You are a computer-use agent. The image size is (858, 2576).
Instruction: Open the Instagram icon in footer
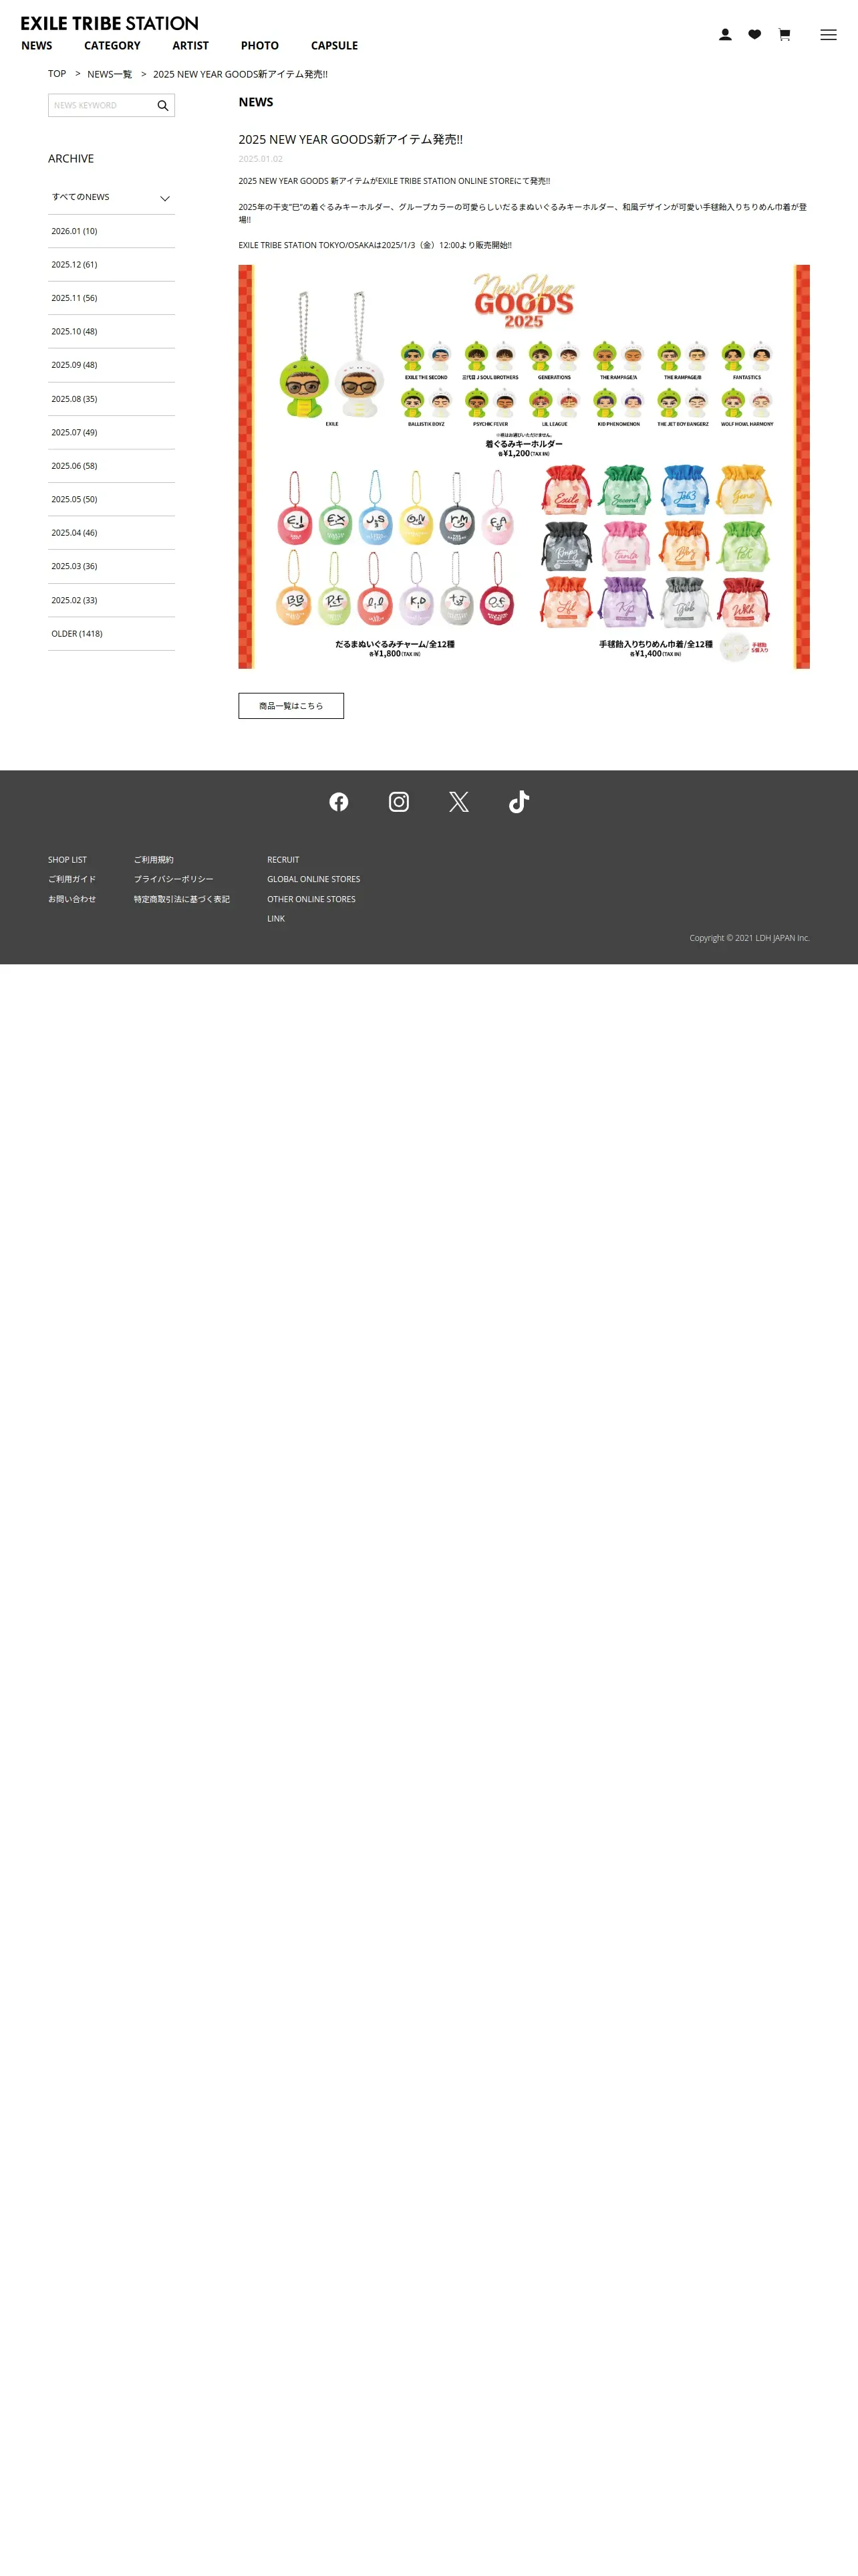coord(398,802)
